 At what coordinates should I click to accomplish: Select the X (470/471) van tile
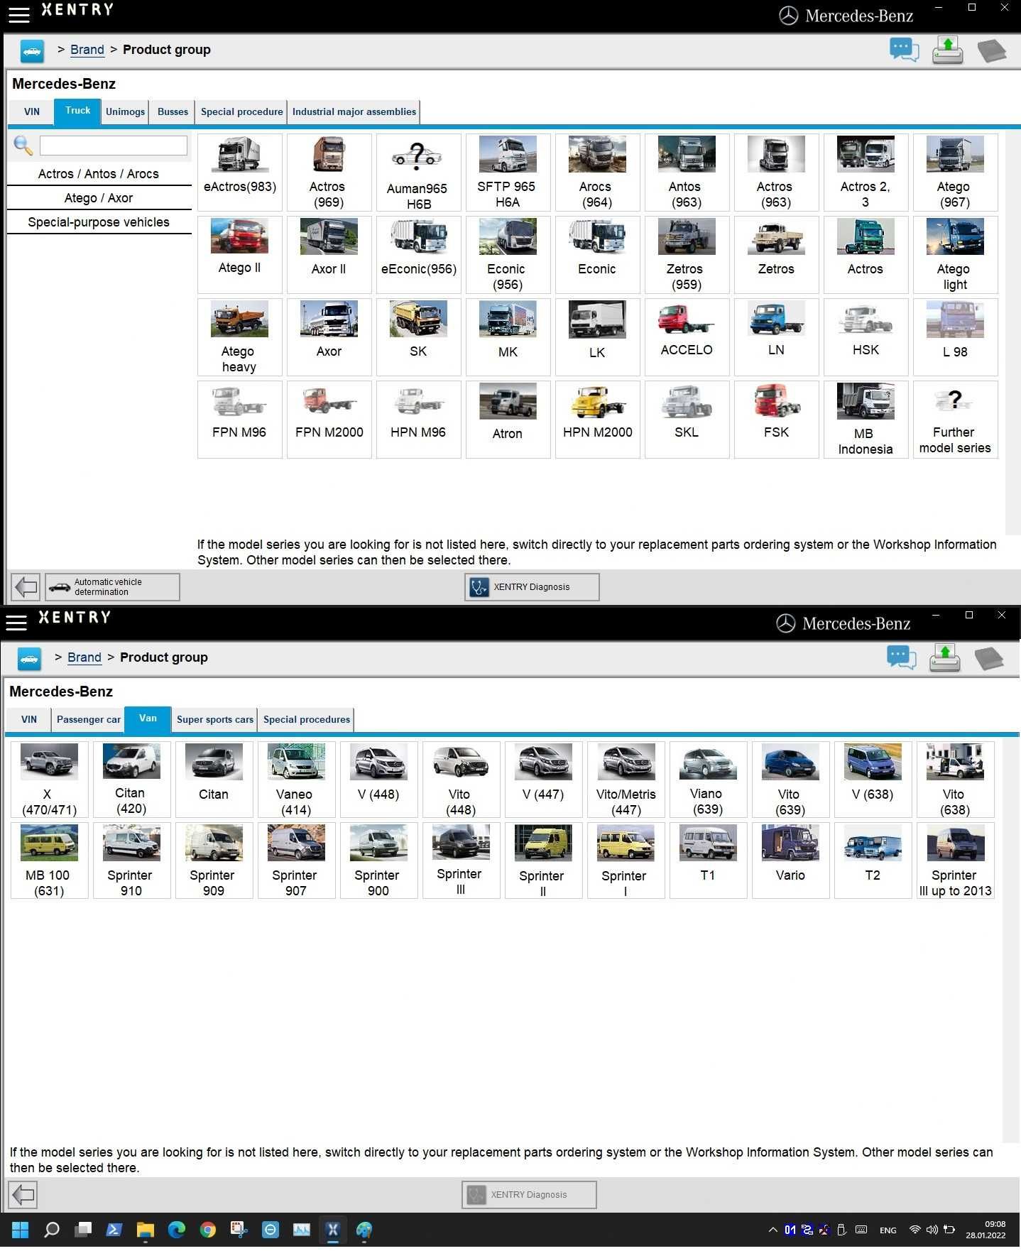[x=50, y=780]
